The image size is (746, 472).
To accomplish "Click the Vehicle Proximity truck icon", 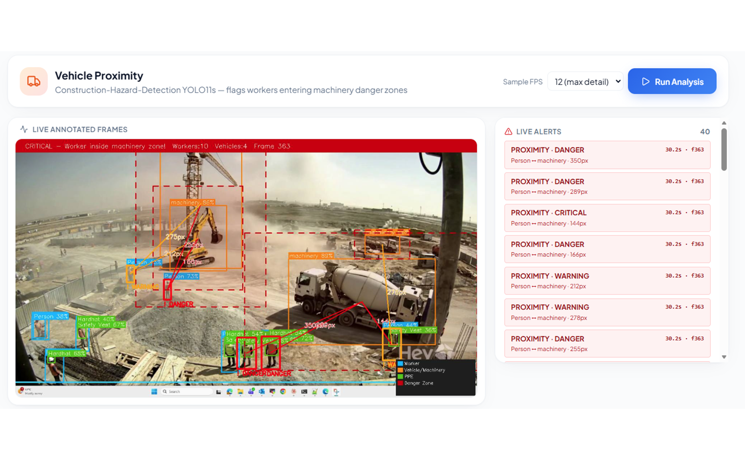I will pyautogui.click(x=33, y=81).
